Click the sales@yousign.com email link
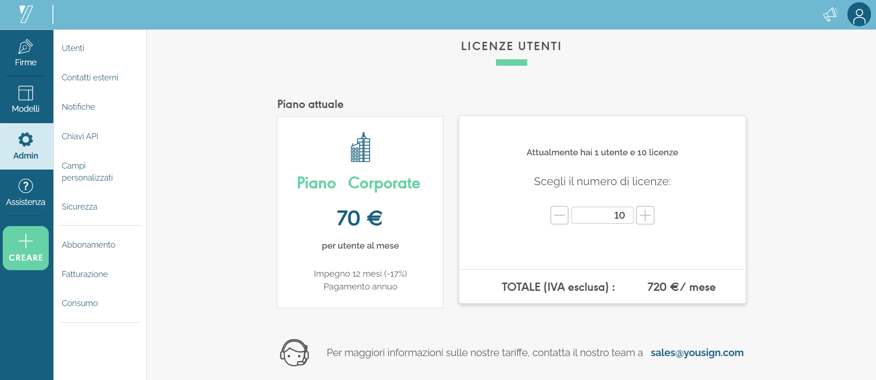 click(x=697, y=353)
